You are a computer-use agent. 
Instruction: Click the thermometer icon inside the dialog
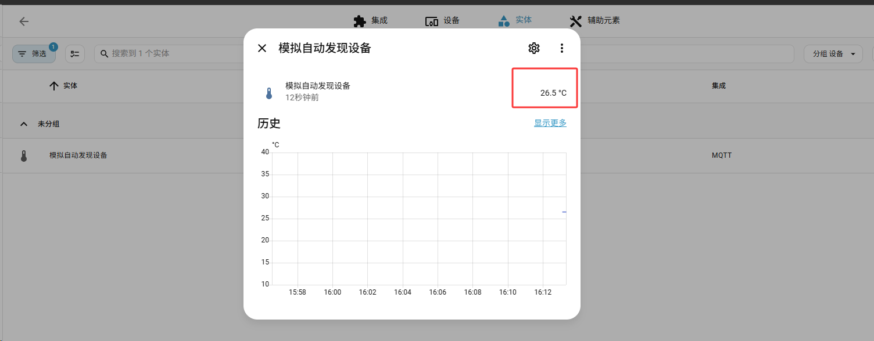[x=268, y=93]
